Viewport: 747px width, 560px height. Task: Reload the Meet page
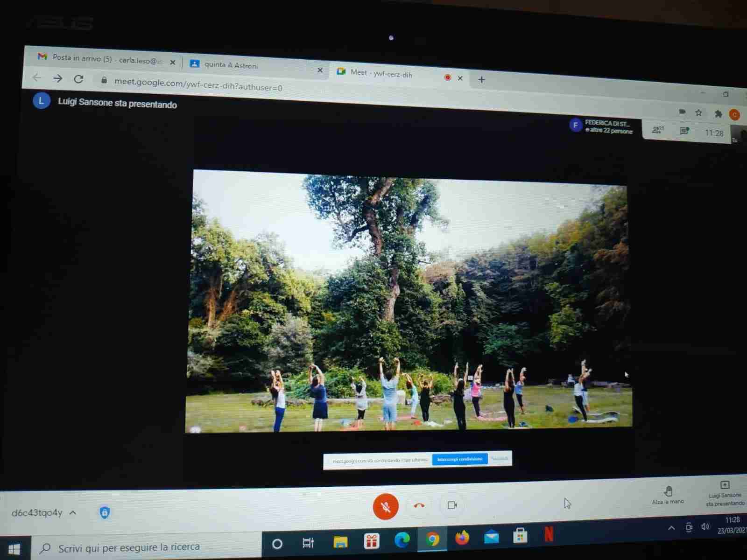tap(78, 79)
